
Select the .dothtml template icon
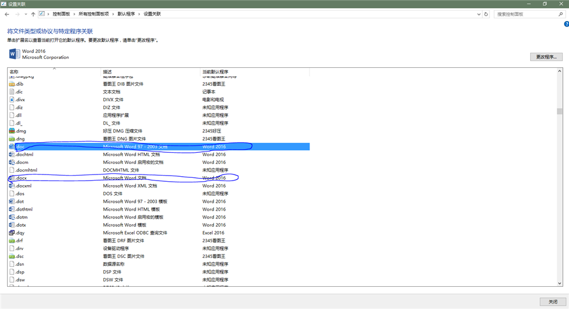pyautogui.click(x=12, y=209)
